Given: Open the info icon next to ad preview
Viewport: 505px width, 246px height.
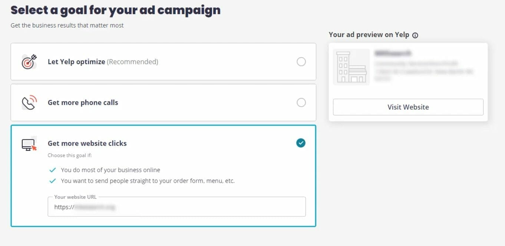Looking at the screenshot, I should 416,35.
